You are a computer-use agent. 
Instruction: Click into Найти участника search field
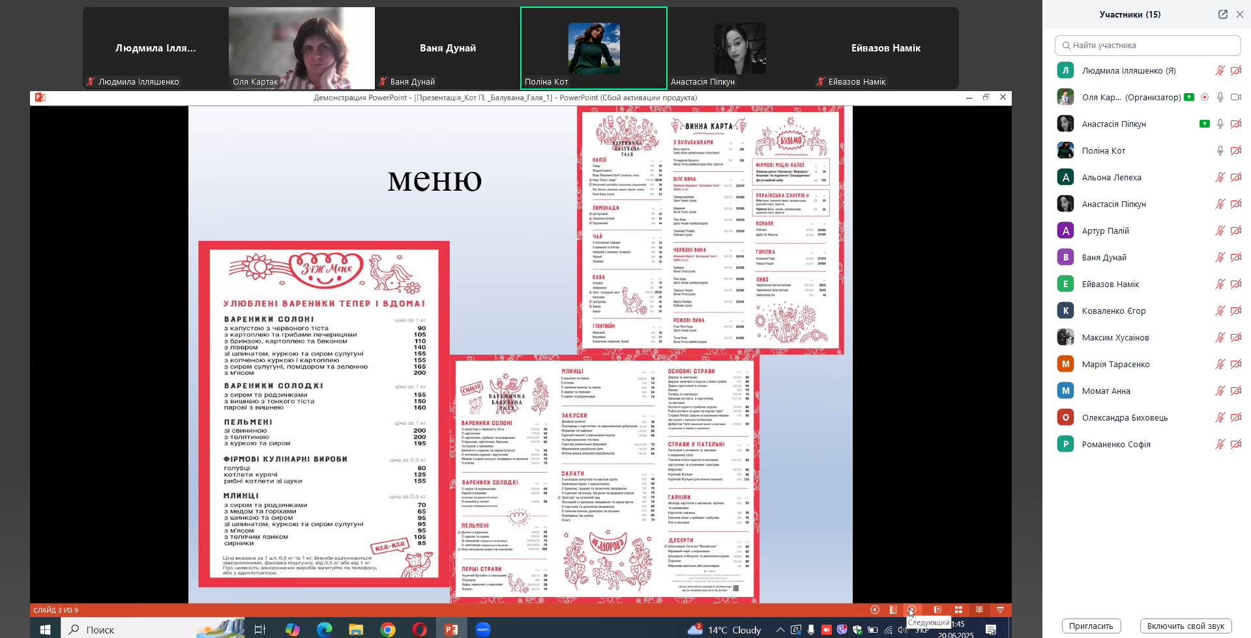tap(1147, 46)
